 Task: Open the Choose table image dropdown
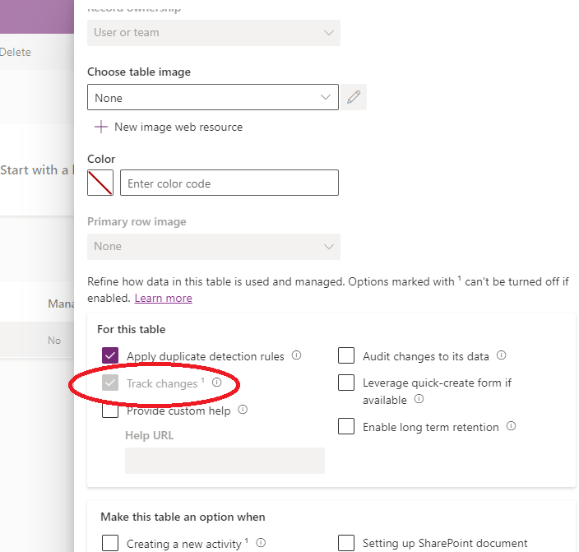(x=213, y=98)
